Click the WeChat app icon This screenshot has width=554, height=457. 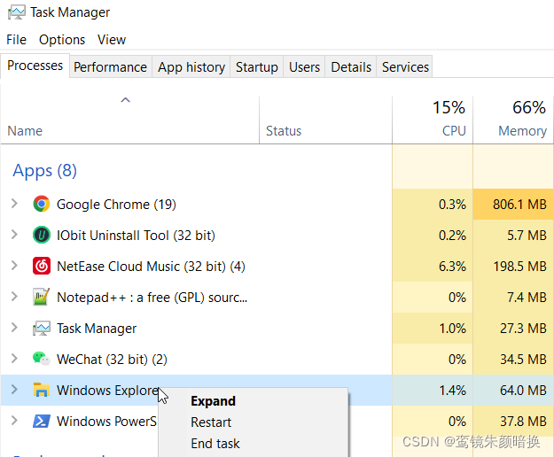tap(42, 359)
